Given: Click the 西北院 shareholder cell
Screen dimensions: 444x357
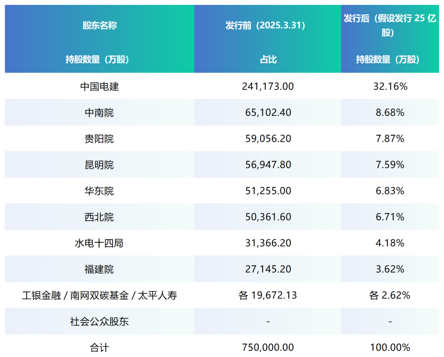Looking at the screenshot, I should pos(99,217).
